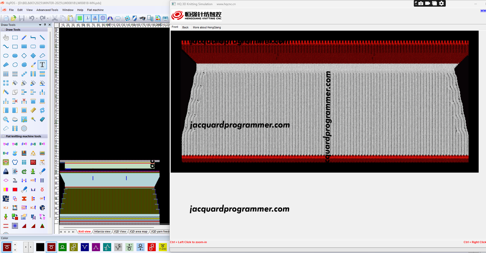486x253 pixels.
Task: Open the Draw Tools panel dropdown arrow
Action: click(40, 25)
